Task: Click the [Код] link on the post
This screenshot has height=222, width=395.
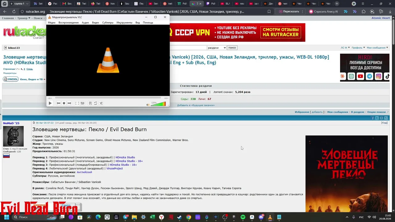Action: point(384,123)
